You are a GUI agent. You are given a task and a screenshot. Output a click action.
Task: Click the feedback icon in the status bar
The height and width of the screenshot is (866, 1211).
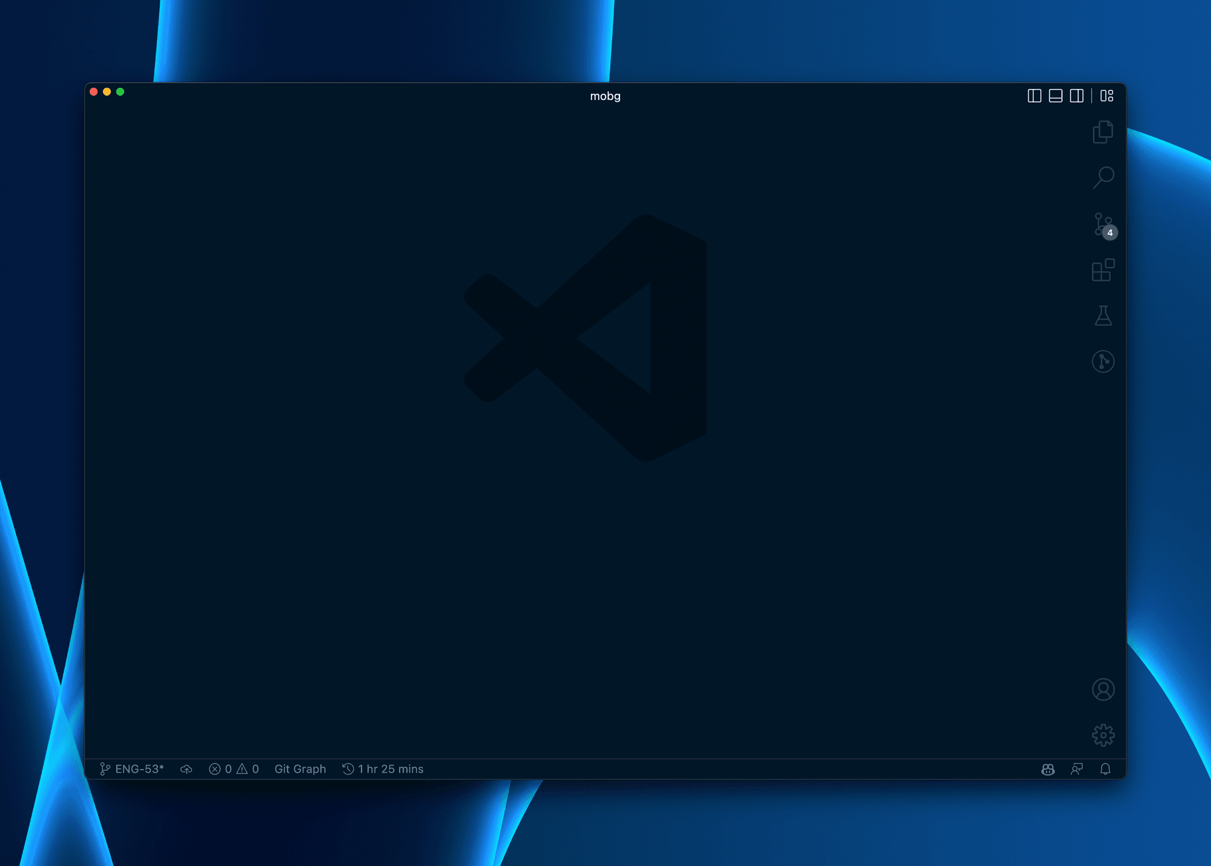coord(1076,768)
